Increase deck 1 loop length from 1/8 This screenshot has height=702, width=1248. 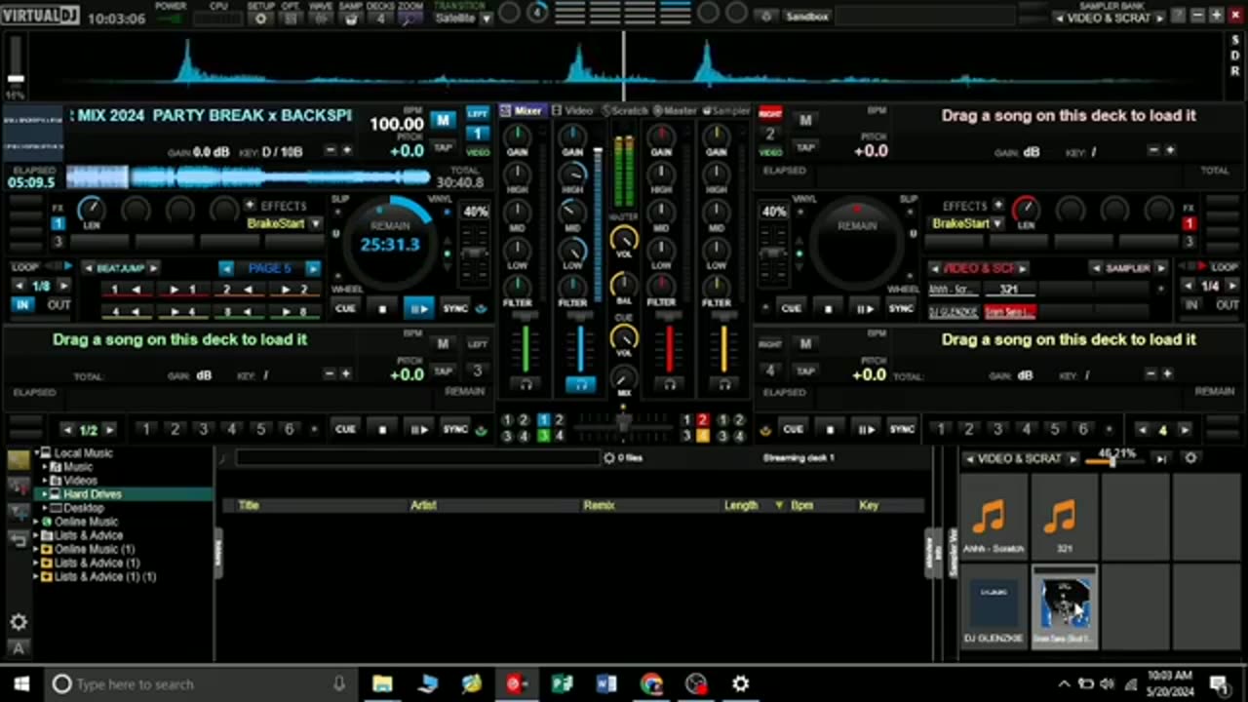[x=64, y=286]
